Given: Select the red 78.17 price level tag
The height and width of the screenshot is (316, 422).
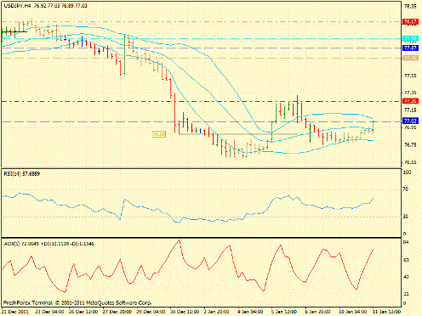Looking at the screenshot, I should (410, 22).
